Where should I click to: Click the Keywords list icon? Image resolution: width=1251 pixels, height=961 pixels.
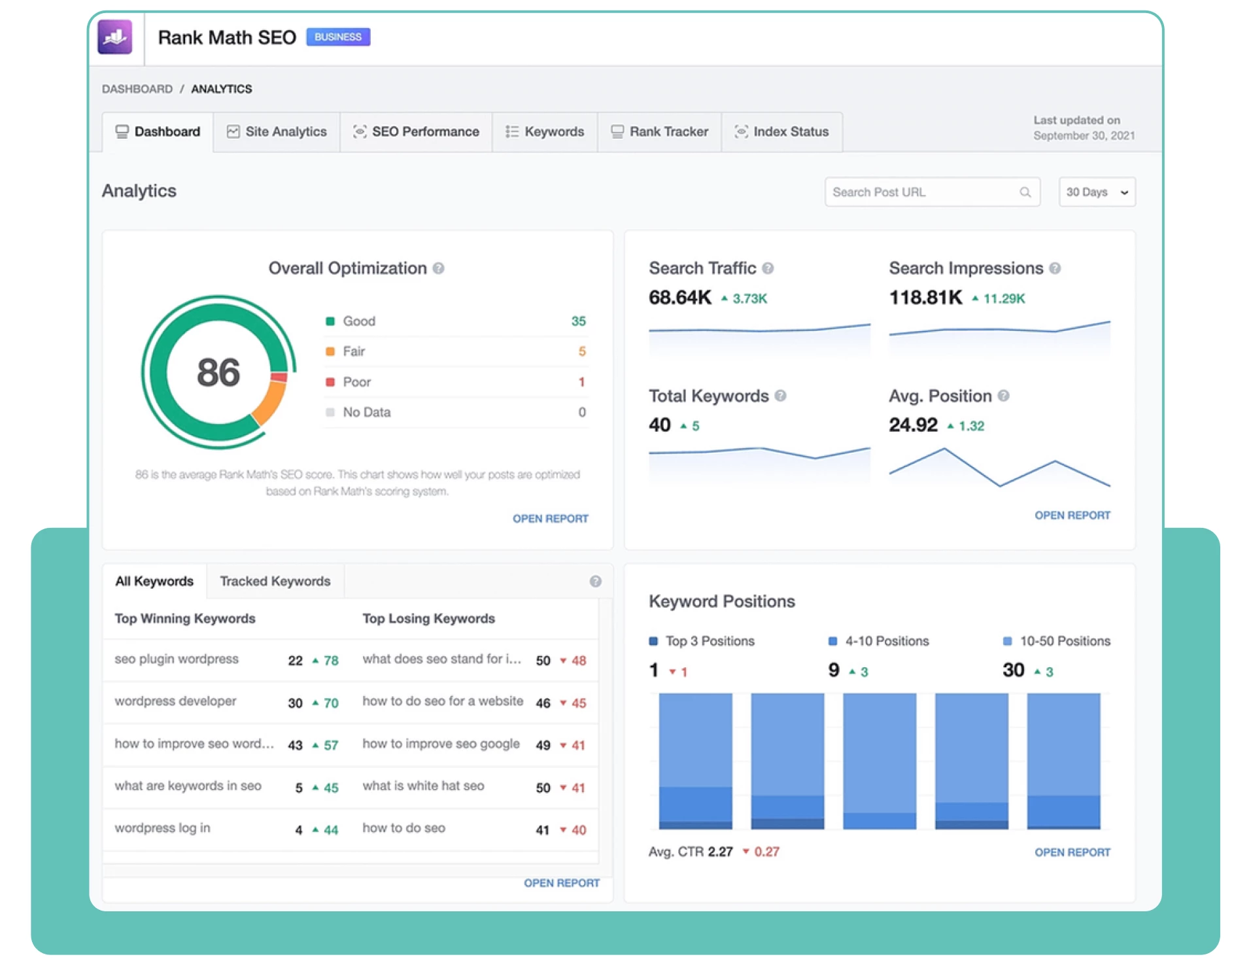tap(512, 131)
